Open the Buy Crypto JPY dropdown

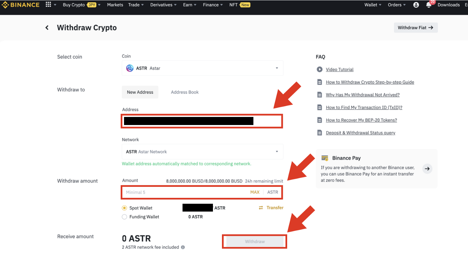81,5
